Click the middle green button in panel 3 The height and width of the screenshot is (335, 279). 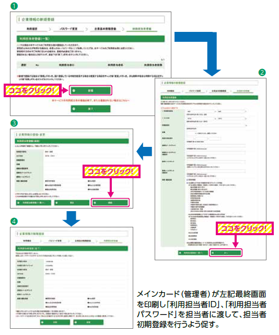(72, 203)
